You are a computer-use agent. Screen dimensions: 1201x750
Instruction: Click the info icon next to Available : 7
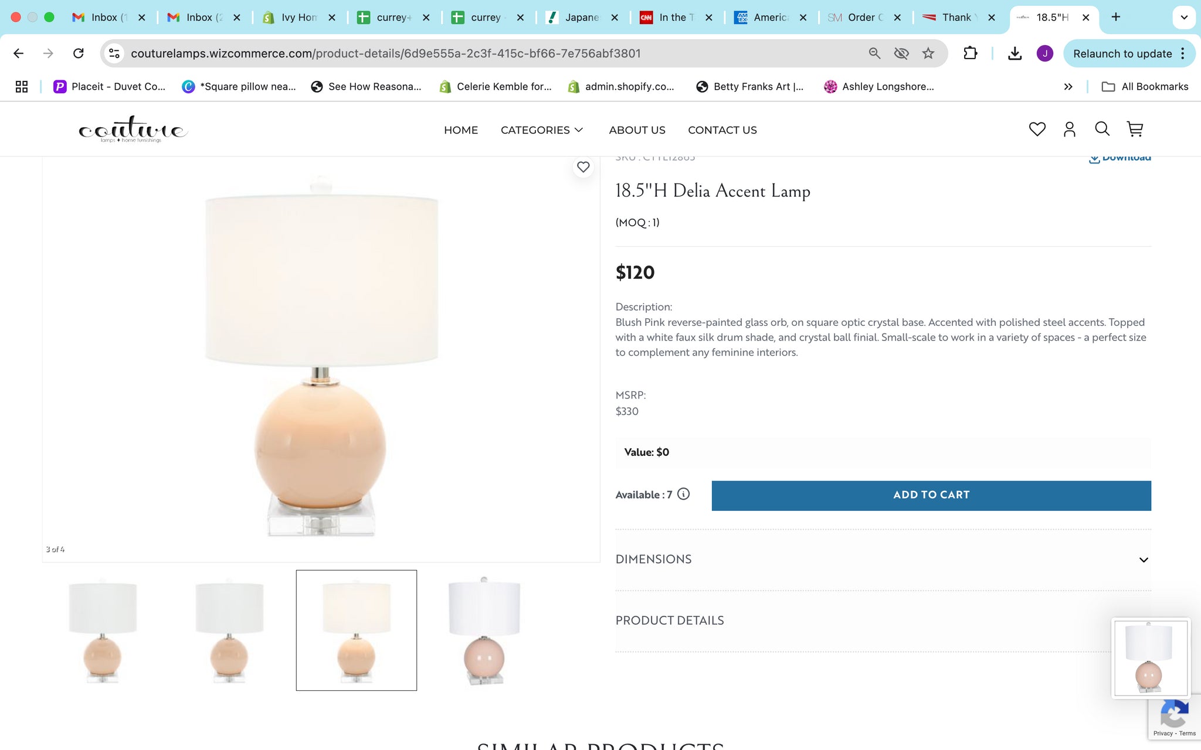(683, 495)
